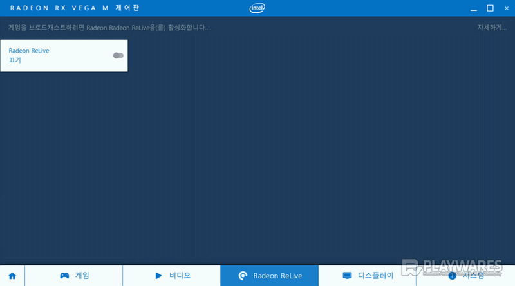Image resolution: width=515 pixels, height=286 pixels.
Task: Maximize the Radeon control panel window
Action: pos(490,8)
